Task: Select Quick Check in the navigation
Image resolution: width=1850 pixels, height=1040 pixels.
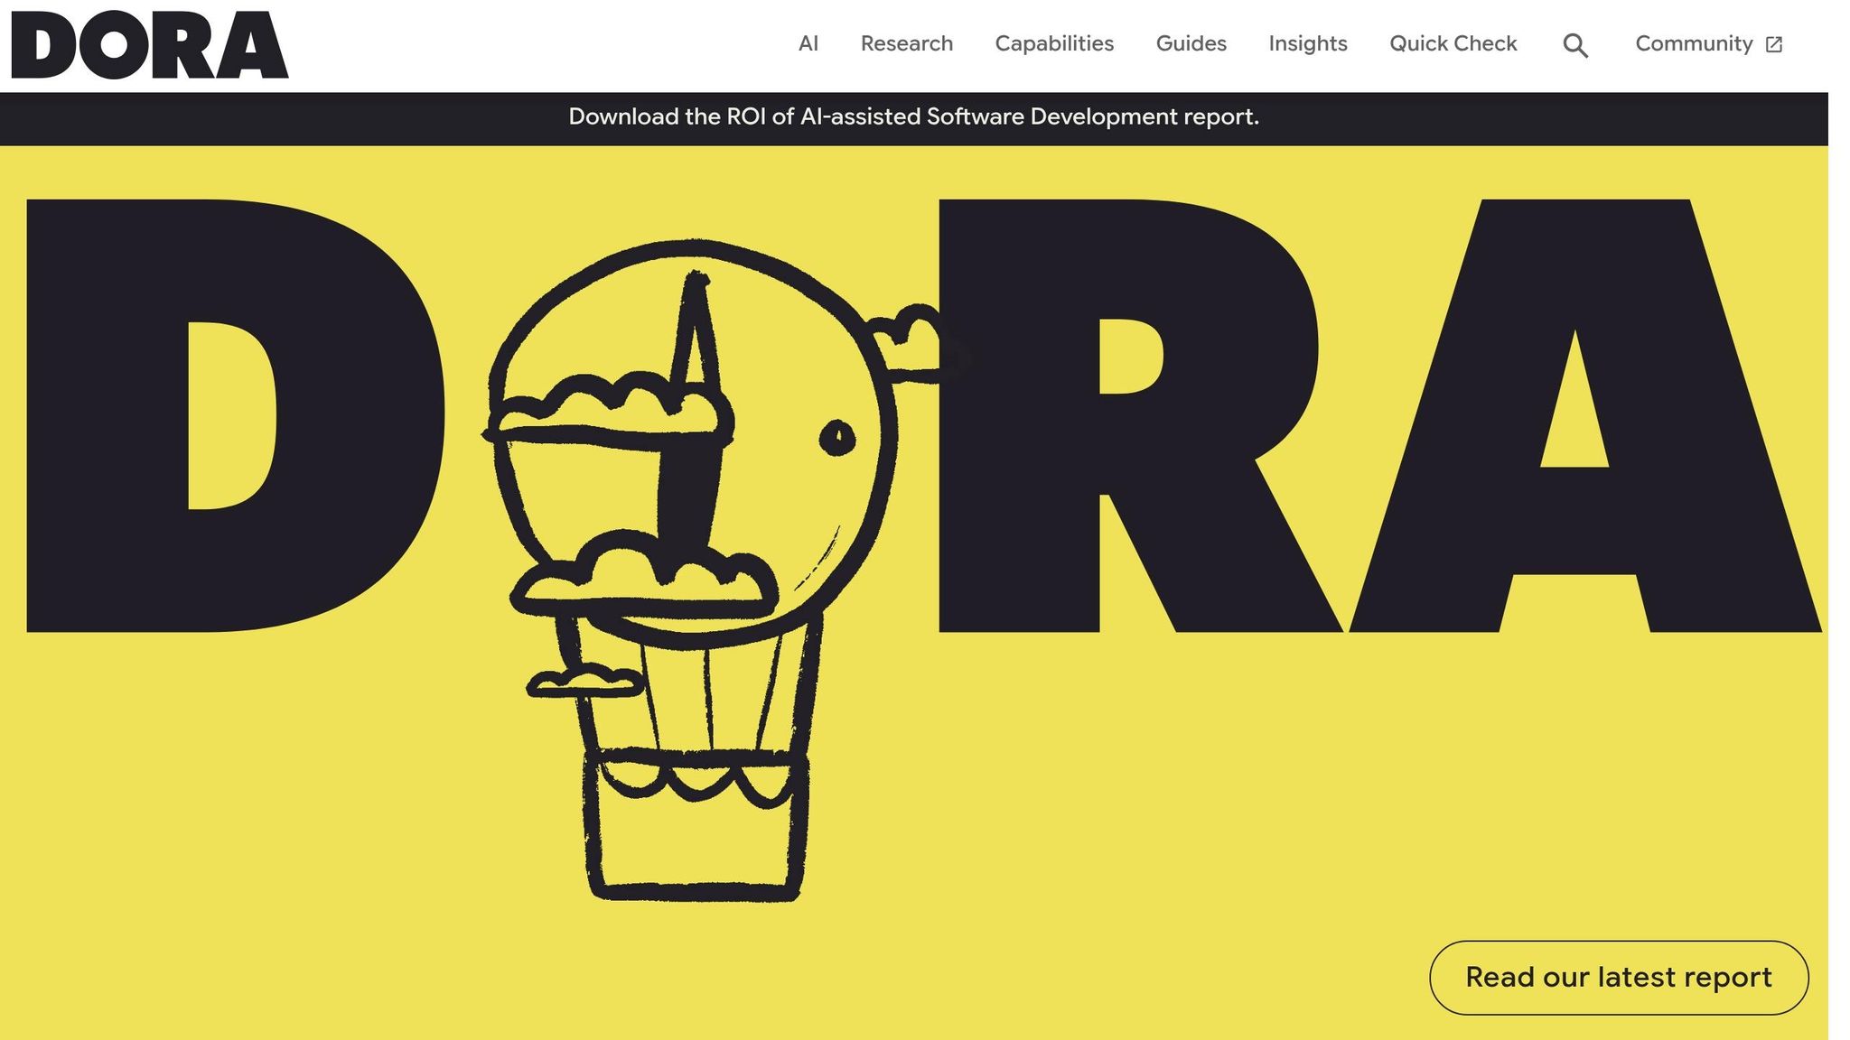Action: pos(1453,43)
